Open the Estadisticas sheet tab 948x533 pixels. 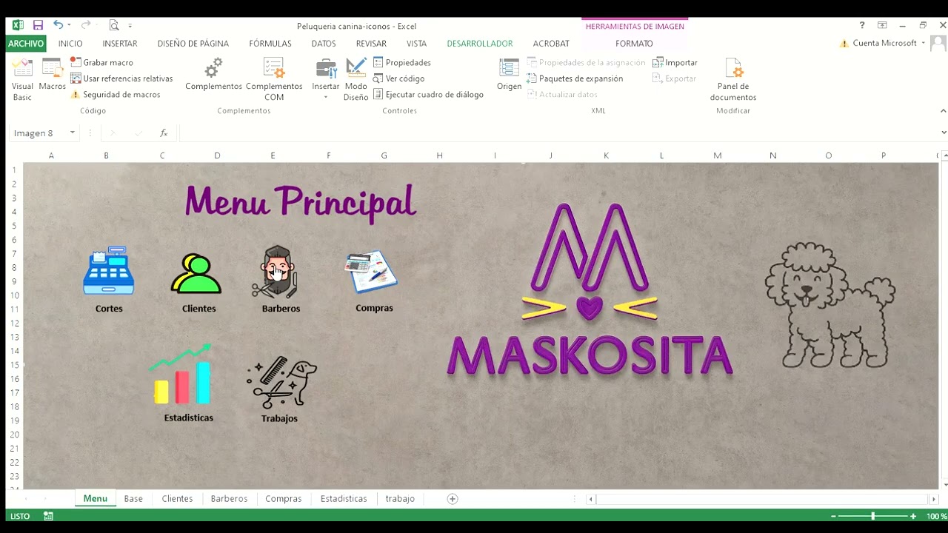(x=344, y=499)
